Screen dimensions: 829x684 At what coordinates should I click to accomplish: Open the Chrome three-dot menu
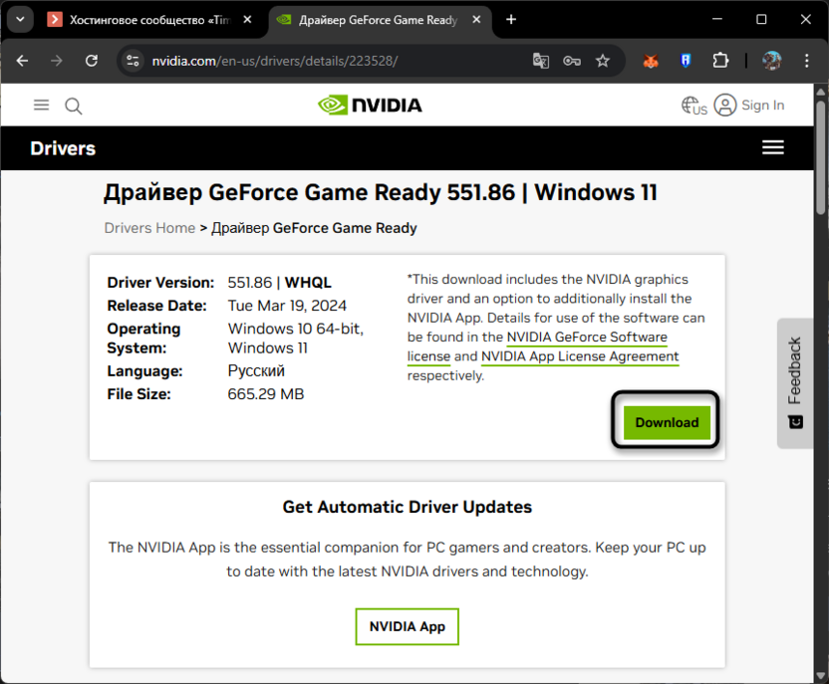[x=807, y=62]
